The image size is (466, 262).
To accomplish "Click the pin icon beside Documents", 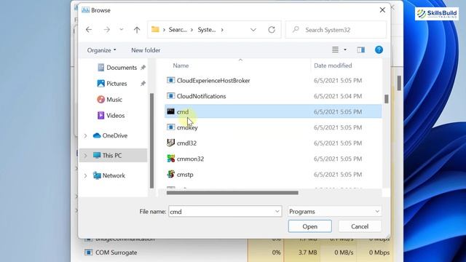I will tap(143, 68).
